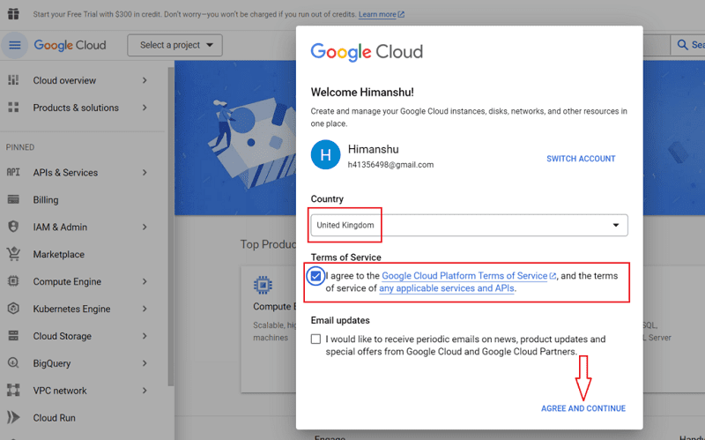
Task: Select Kubernetes Engine label in the sidebar
Action: coord(71,309)
